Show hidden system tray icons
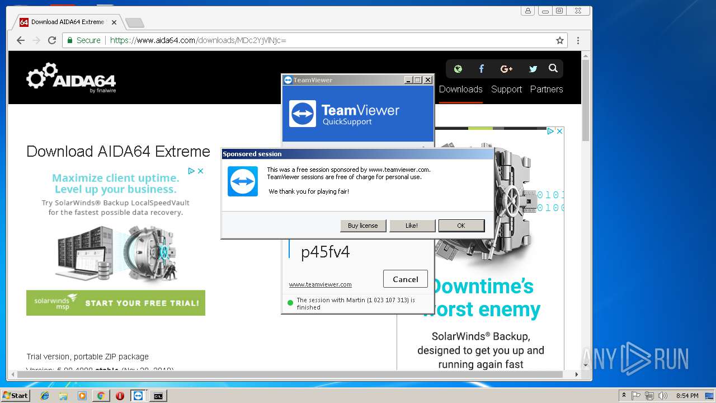716x403 pixels. coord(624,396)
